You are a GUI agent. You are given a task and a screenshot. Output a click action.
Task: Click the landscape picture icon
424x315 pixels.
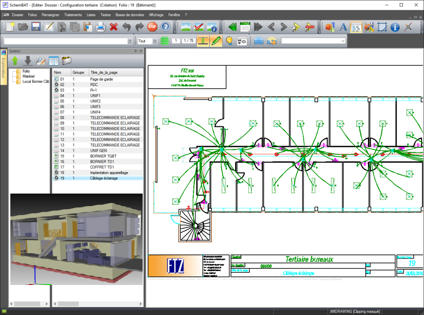[186, 27]
